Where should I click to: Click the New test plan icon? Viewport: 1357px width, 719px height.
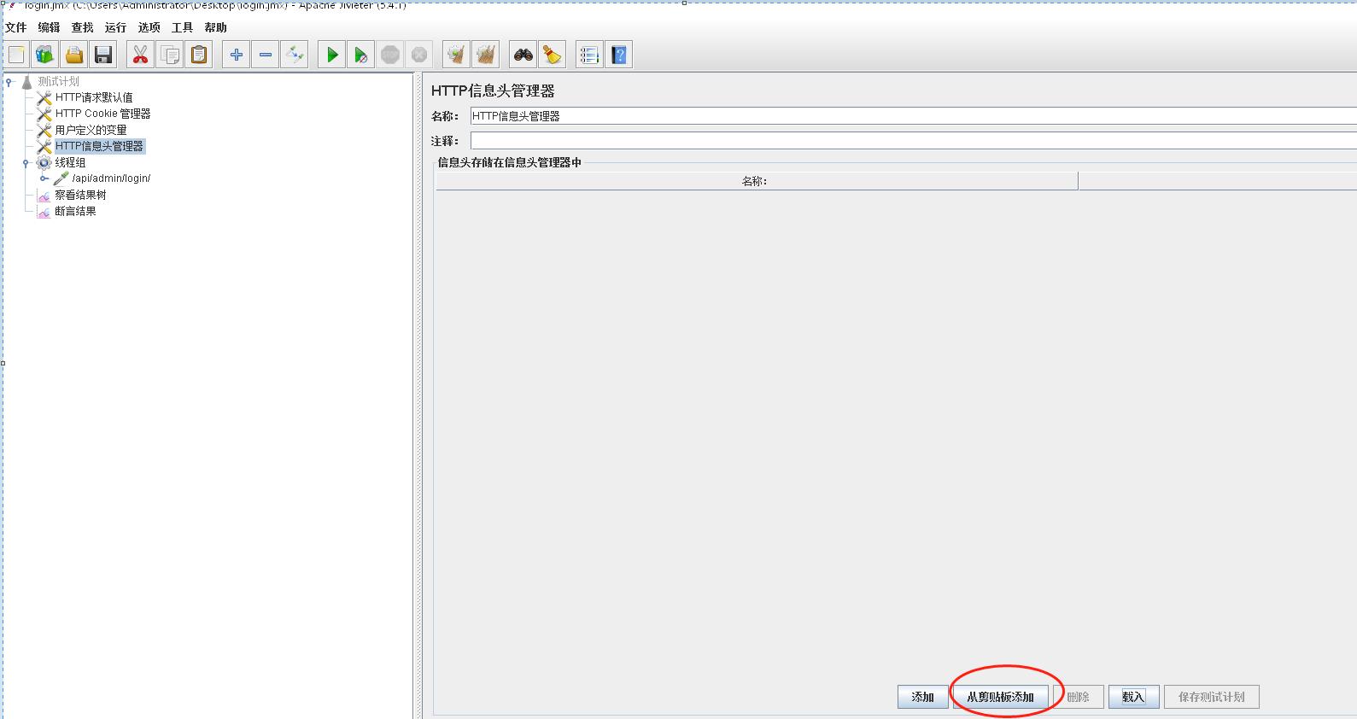click(x=16, y=56)
